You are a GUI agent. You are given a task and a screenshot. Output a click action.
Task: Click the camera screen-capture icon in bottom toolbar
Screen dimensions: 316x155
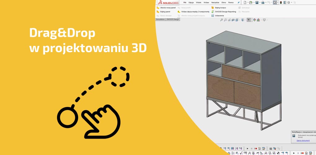[x=271, y=148]
